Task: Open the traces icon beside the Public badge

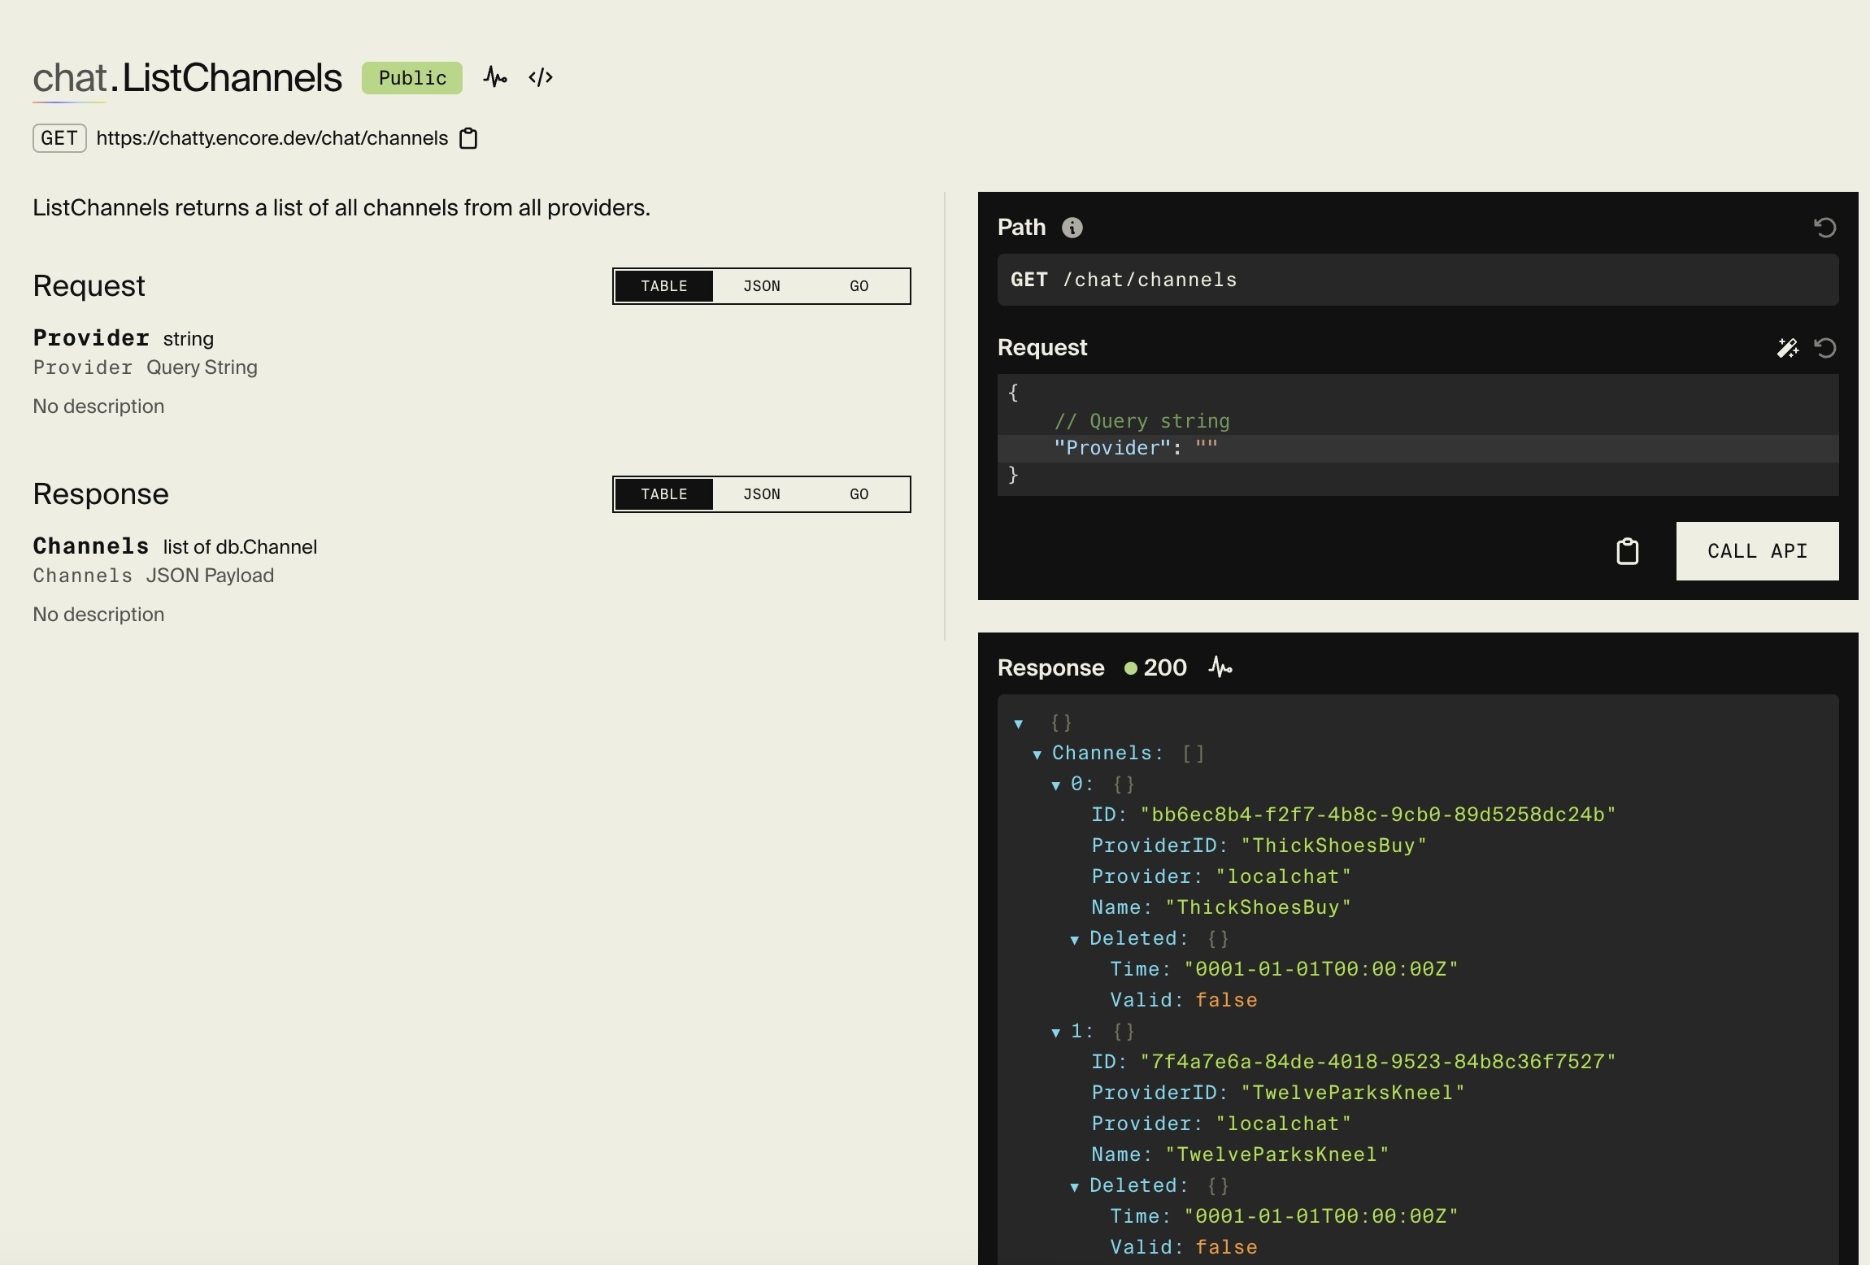Action: coord(495,78)
